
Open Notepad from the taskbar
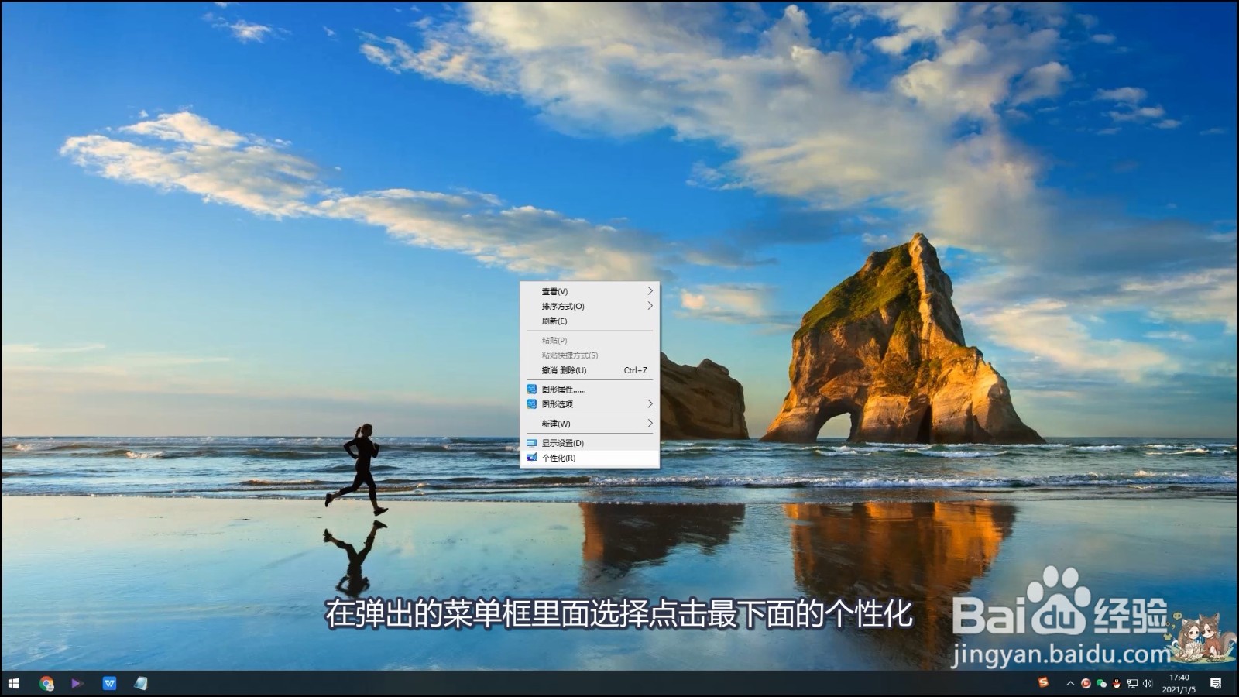(x=139, y=683)
